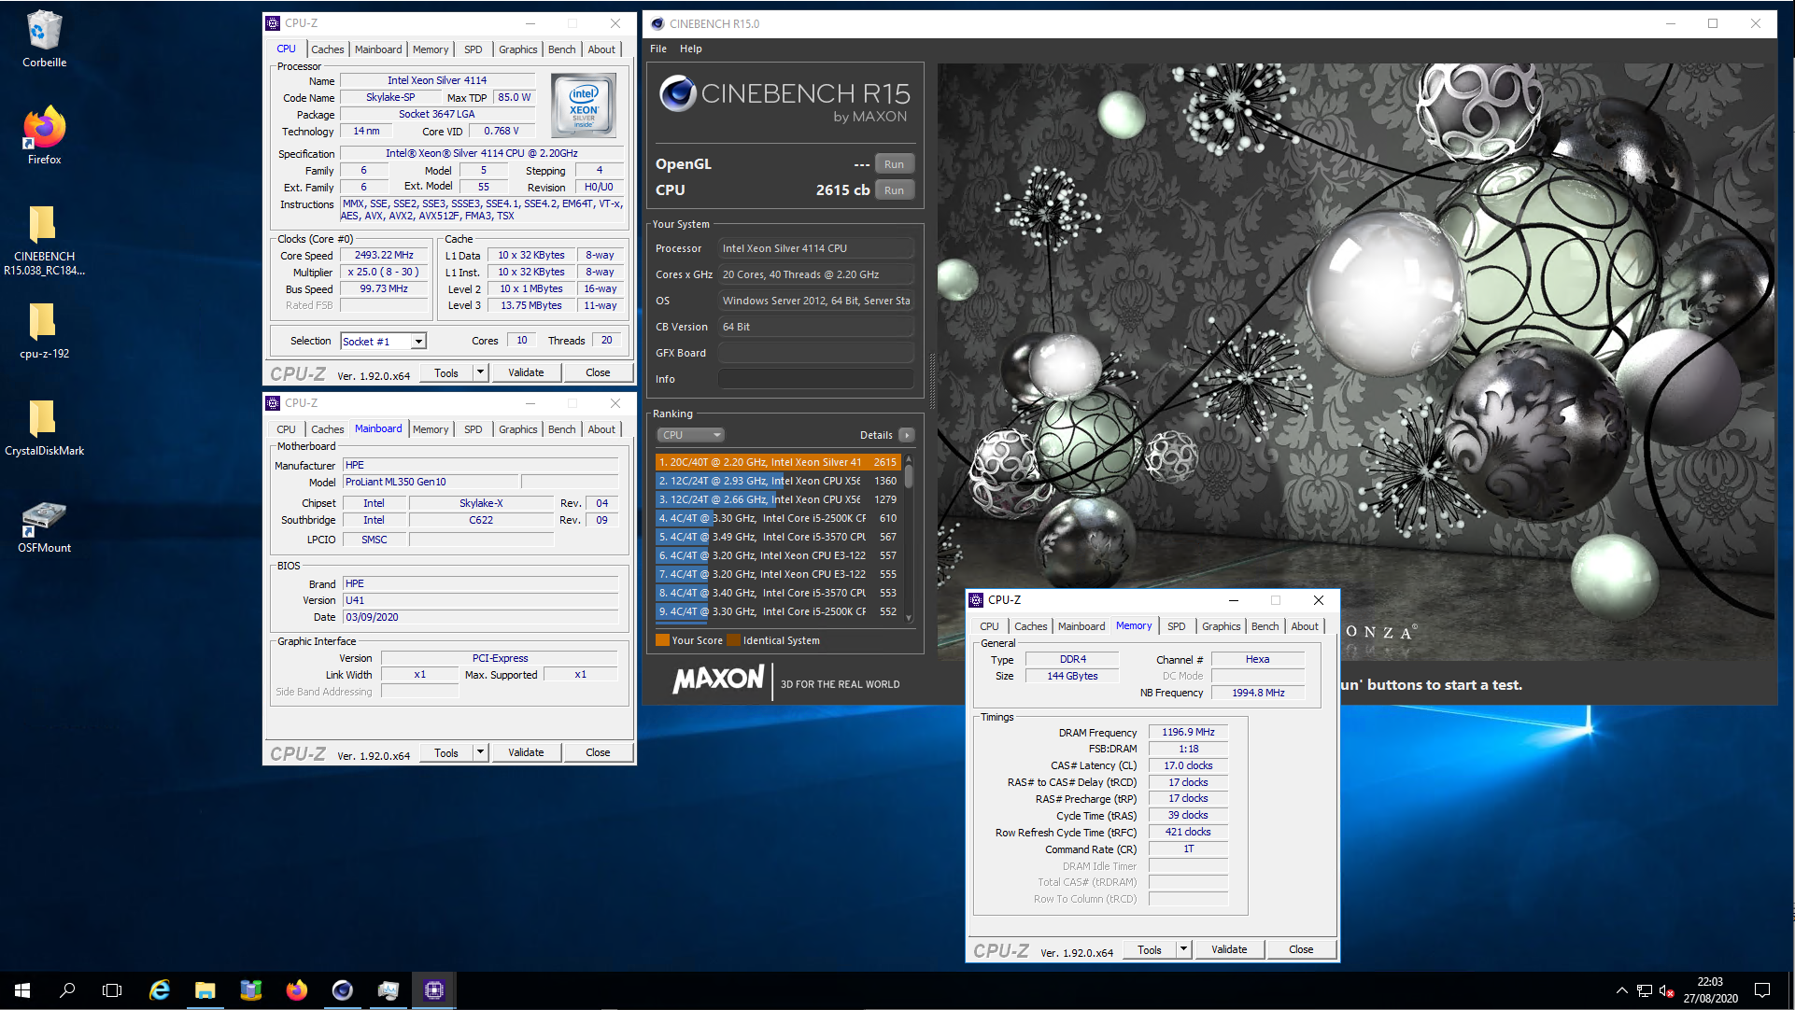This screenshot has width=1795, height=1010.
Task: Select ranking row 1 Xeon Silver 2615
Action: coord(778,462)
